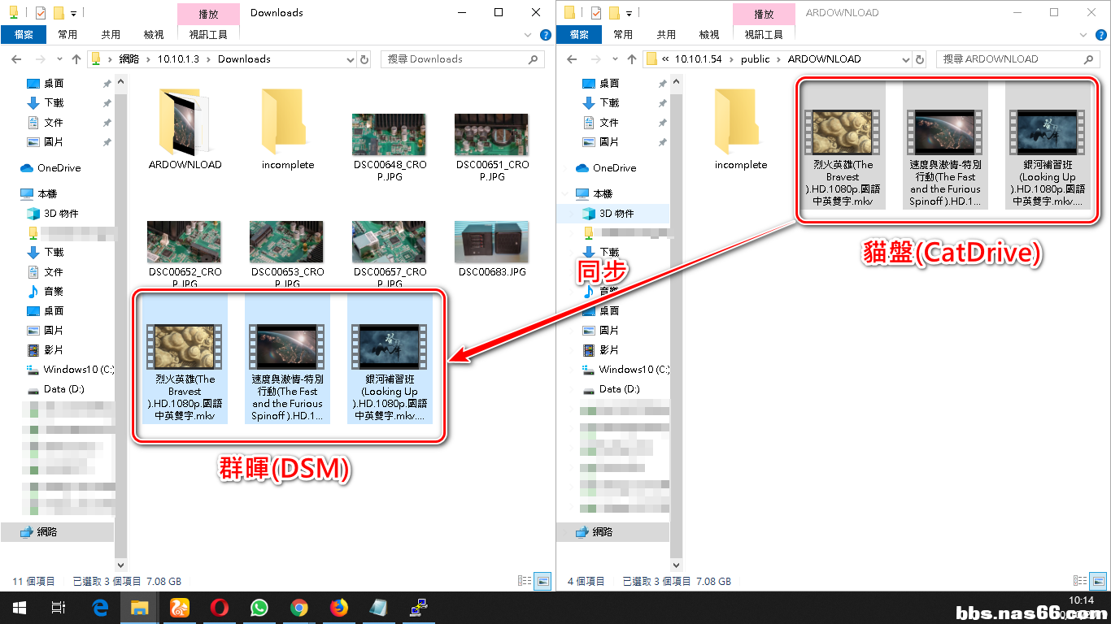
Task: Open Opera browser from the taskbar
Action: [219, 607]
